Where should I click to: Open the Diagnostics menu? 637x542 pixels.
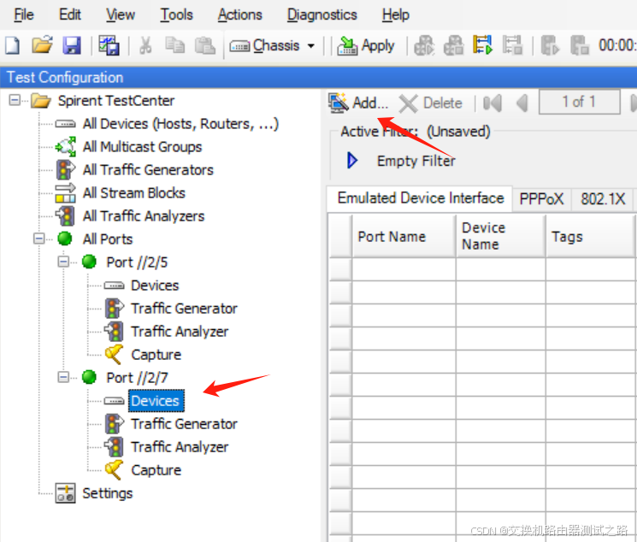321,15
